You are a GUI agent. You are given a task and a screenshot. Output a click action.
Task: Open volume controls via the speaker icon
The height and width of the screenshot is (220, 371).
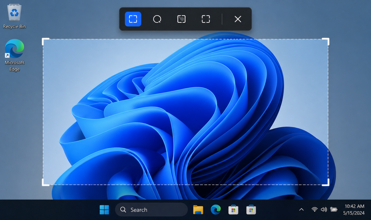(x=324, y=209)
